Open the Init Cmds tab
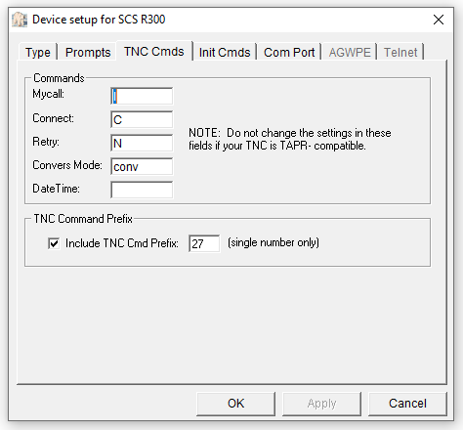This screenshot has width=463, height=430. pyautogui.click(x=225, y=52)
